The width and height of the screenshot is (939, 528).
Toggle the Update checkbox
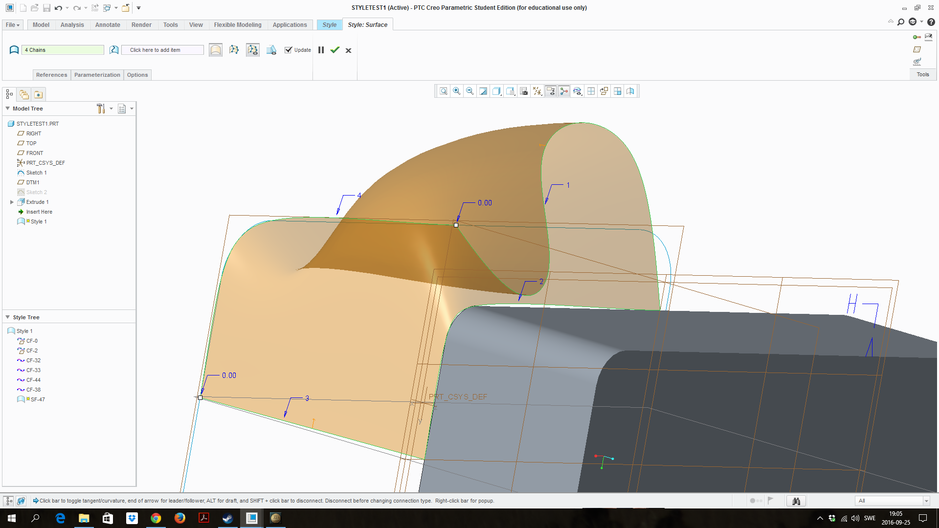[x=288, y=50]
